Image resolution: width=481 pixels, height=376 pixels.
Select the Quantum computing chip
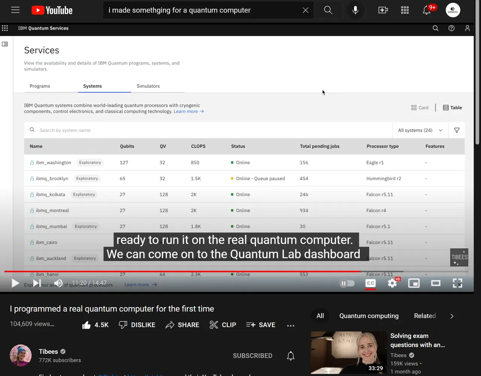pyautogui.click(x=369, y=316)
